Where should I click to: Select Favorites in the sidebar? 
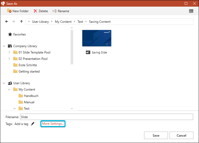19,34
